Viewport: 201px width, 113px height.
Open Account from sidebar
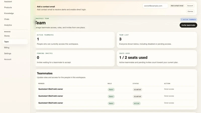click(x=8, y=60)
